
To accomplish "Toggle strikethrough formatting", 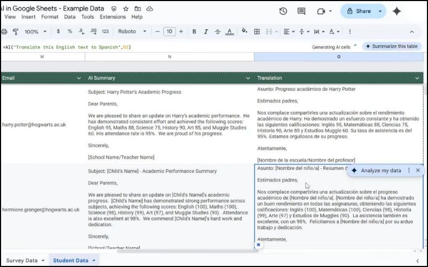I will (x=217, y=32).
